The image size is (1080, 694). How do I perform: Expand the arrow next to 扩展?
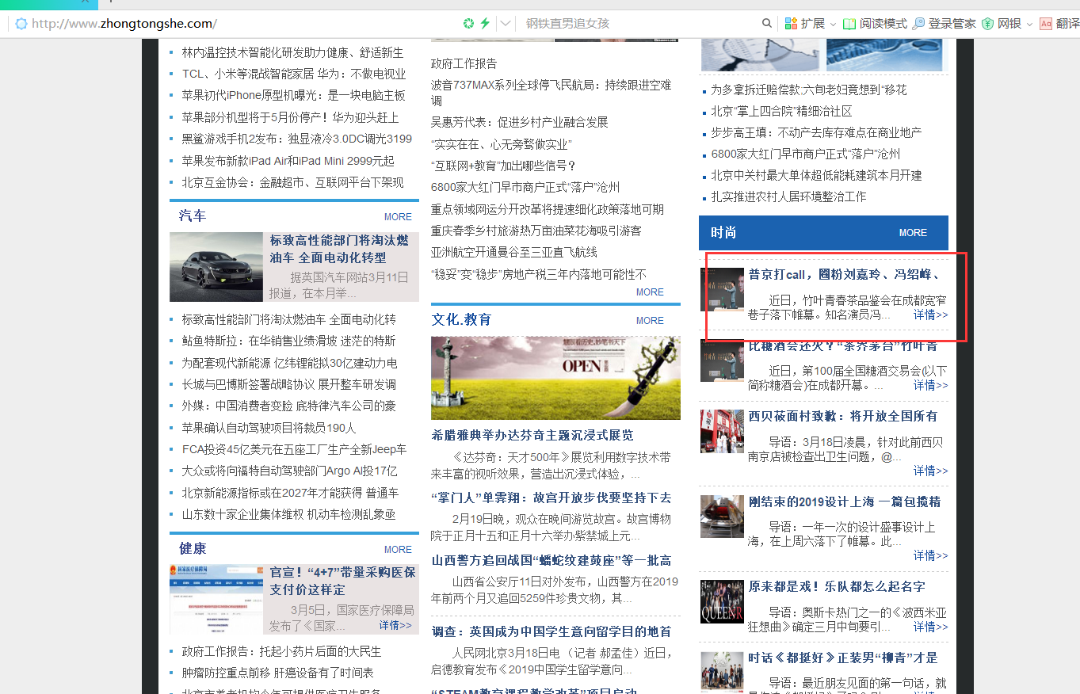click(x=833, y=24)
